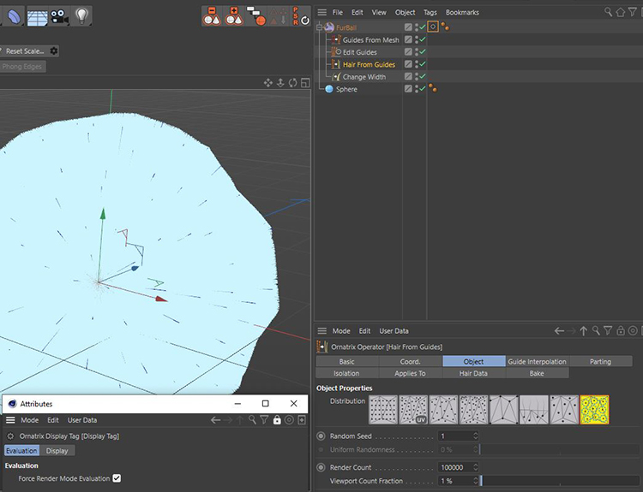Open the Object Manager hamburger menu

(x=321, y=12)
